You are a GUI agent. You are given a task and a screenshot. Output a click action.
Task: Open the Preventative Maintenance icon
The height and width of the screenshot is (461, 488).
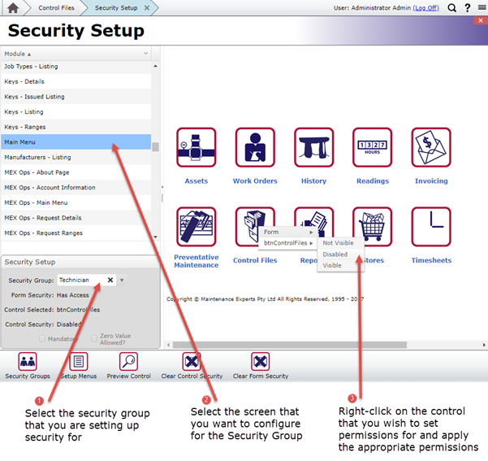click(196, 227)
